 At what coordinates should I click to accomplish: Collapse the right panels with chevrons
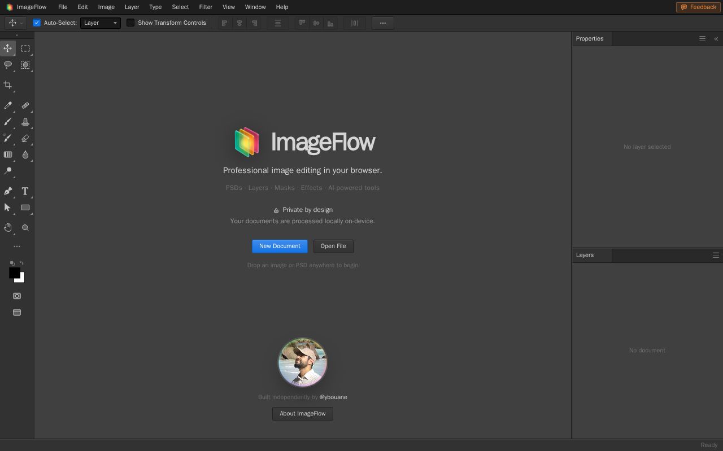tap(716, 39)
